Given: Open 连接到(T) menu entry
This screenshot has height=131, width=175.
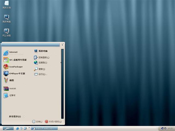Looking at the screenshot, I should [x=40, y=62].
